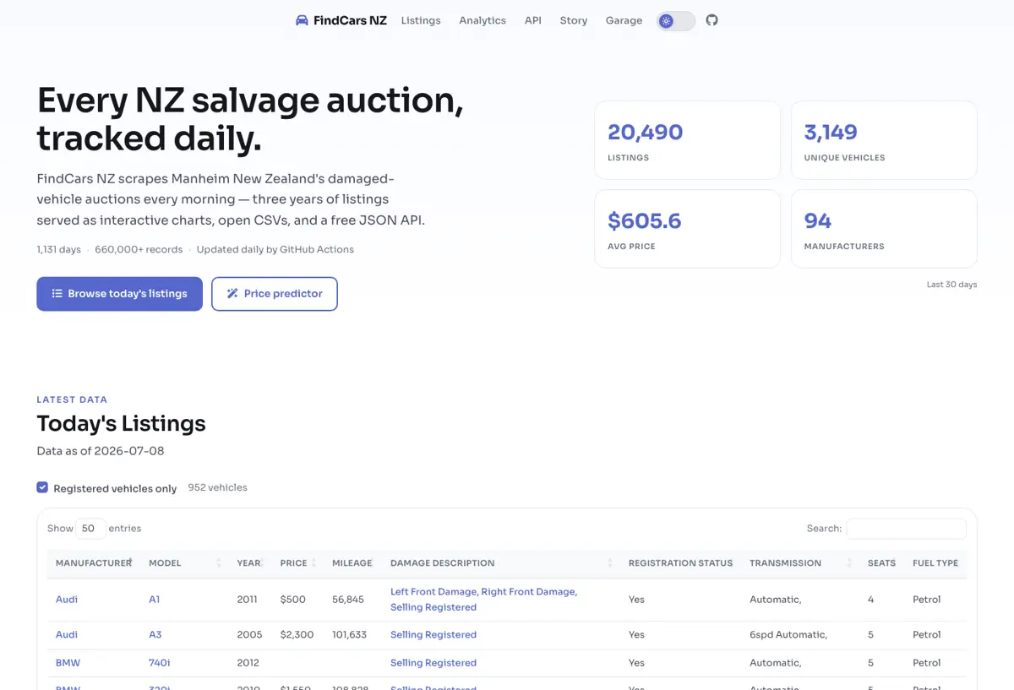Open the GitHub repository icon
This screenshot has width=1014, height=690.
[x=712, y=20]
